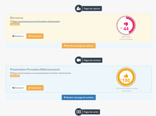Open the presentation-formation-referencement URL link
This screenshot has width=156, height=116.
pyautogui.click(x=42, y=73)
